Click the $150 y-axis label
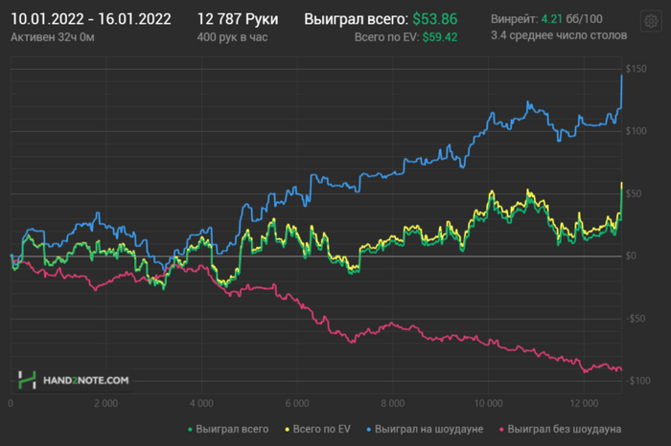The height and width of the screenshot is (446, 671). [636, 69]
